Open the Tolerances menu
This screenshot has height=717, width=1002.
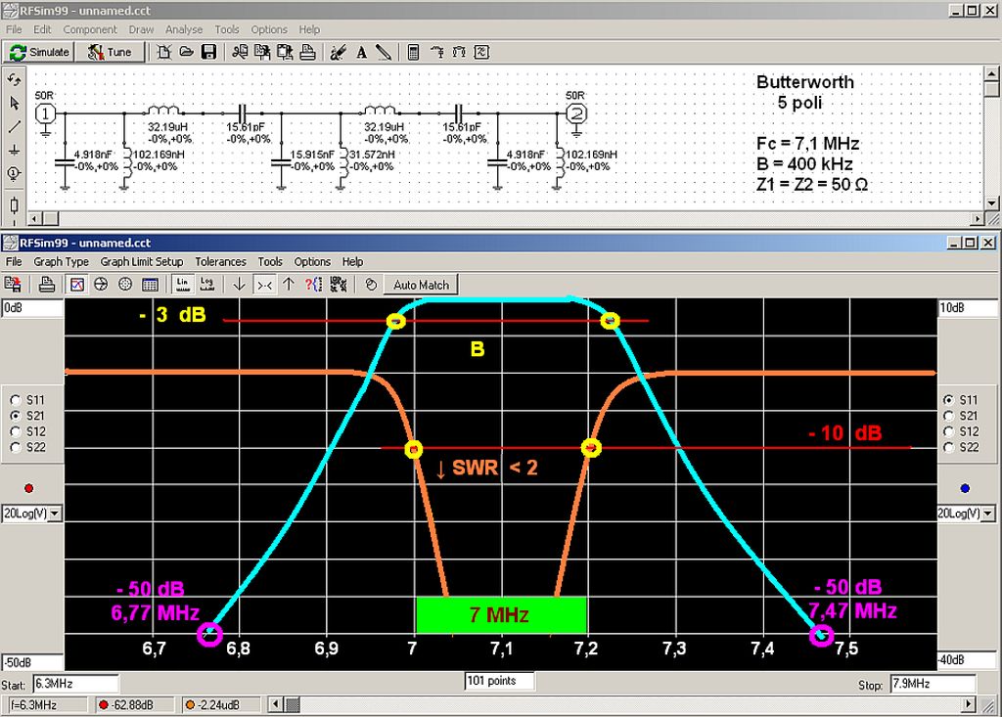click(x=220, y=262)
